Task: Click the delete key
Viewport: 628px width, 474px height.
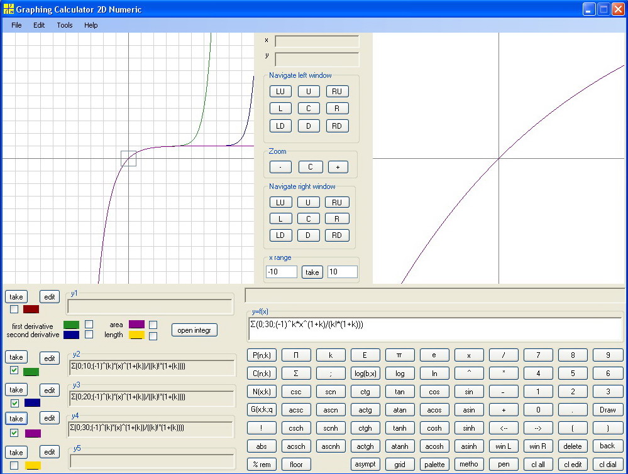Action: point(572,446)
